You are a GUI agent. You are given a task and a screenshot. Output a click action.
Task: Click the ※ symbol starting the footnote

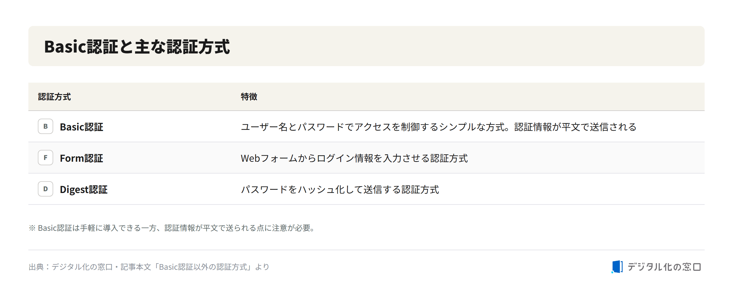tap(32, 228)
